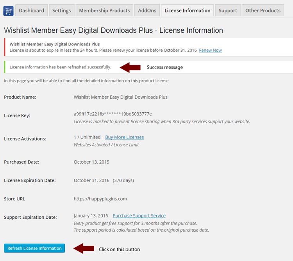The width and height of the screenshot is (293, 261).
Task: Click the purchased date October 13, 2015
Action: pos(91,162)
